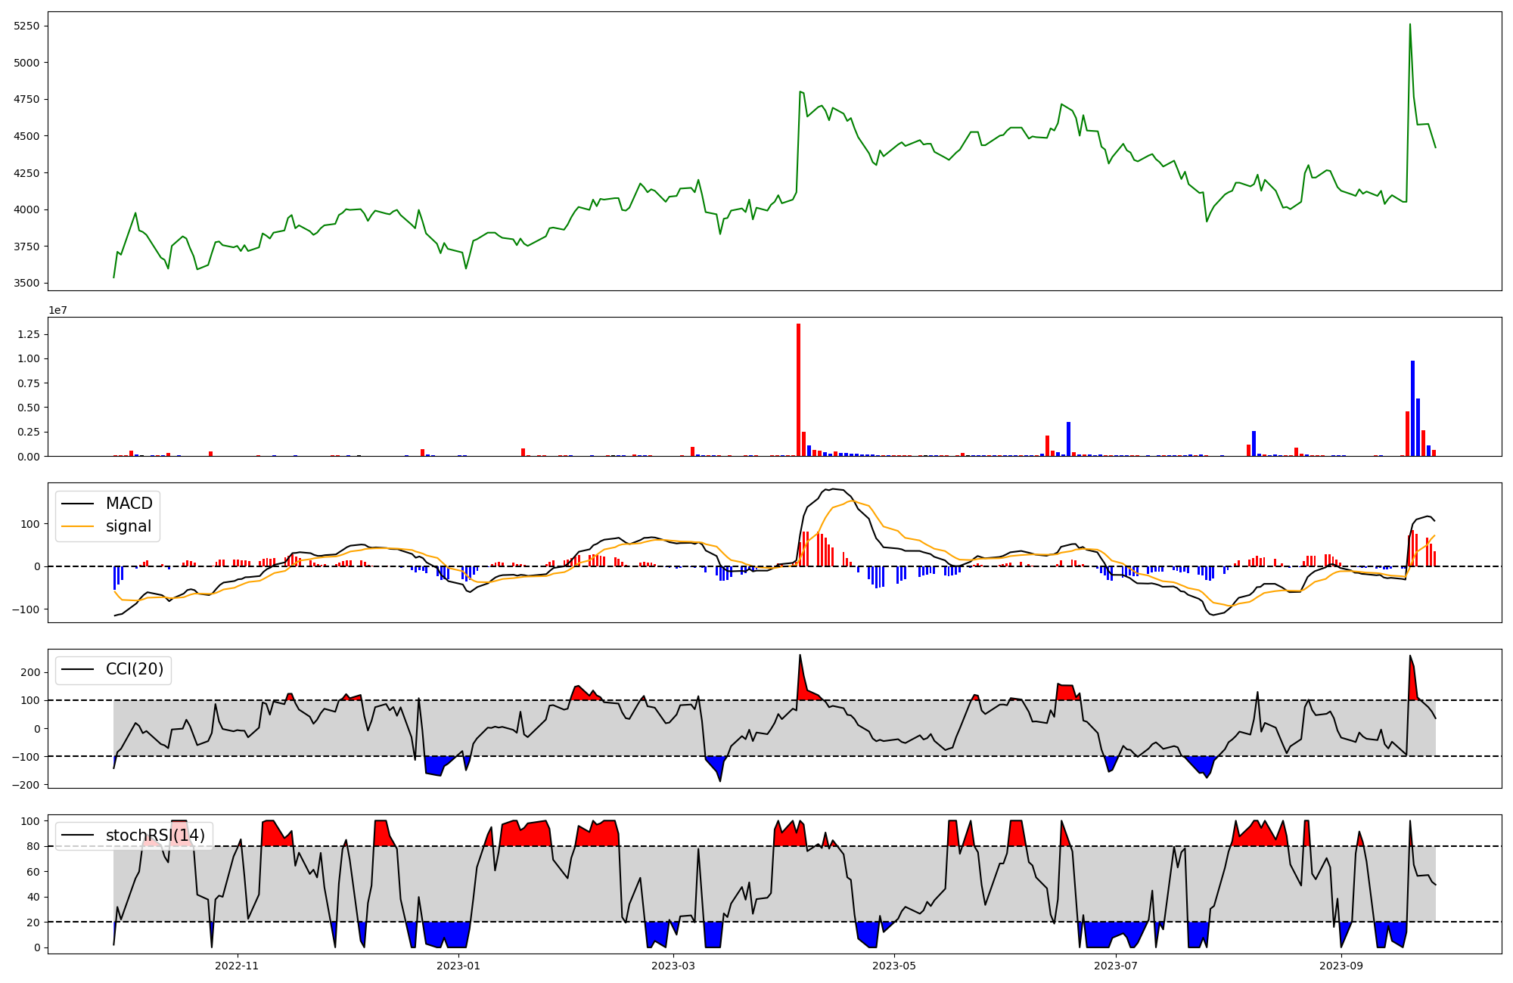Click the tallest blue volume bar
This screenshot has height=983, width=1513.
pos(1412,408)
